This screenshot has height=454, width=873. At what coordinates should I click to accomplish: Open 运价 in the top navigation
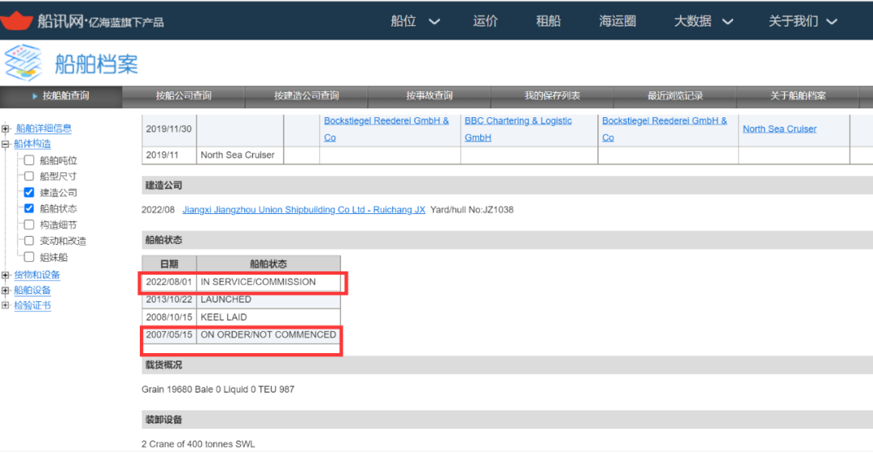[x=485, y=21]
